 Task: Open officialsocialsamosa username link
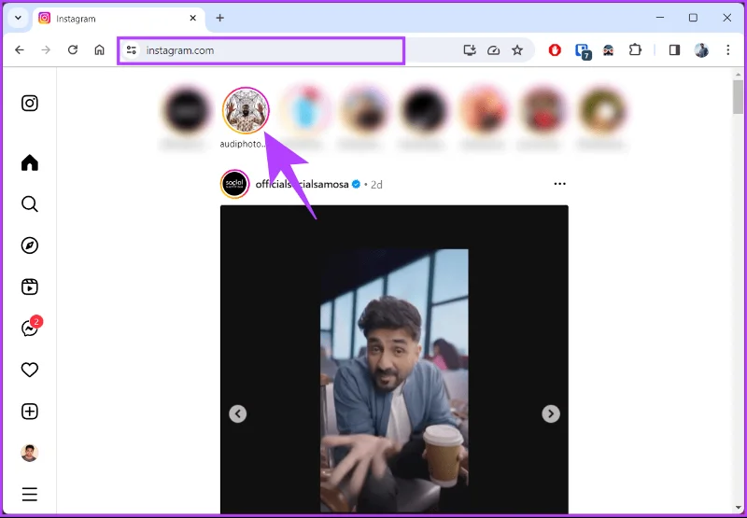tap(302, 184)
